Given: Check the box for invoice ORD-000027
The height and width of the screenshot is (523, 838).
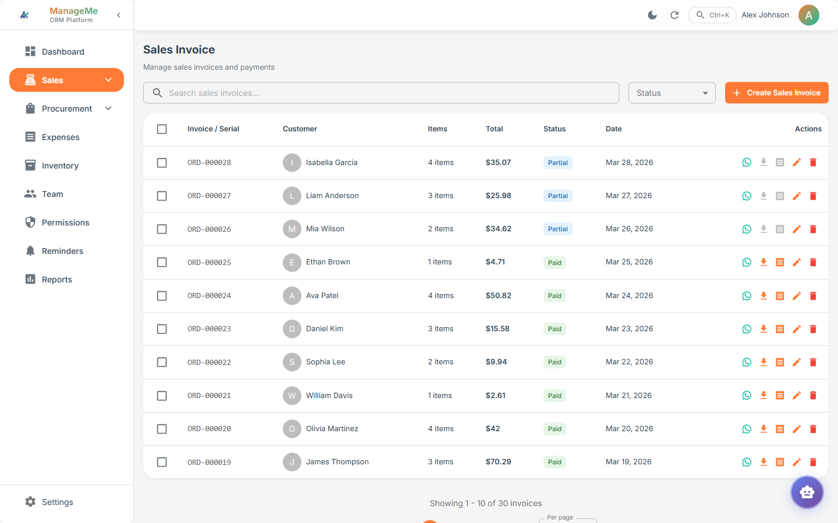Looking at the screenshot, I should (x=162, y=196).
